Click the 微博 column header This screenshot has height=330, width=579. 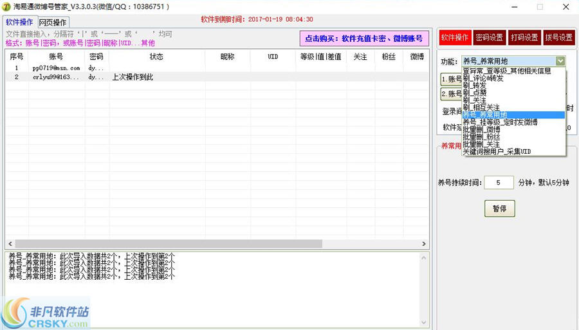pyautogui.click(x=417, y=57)
